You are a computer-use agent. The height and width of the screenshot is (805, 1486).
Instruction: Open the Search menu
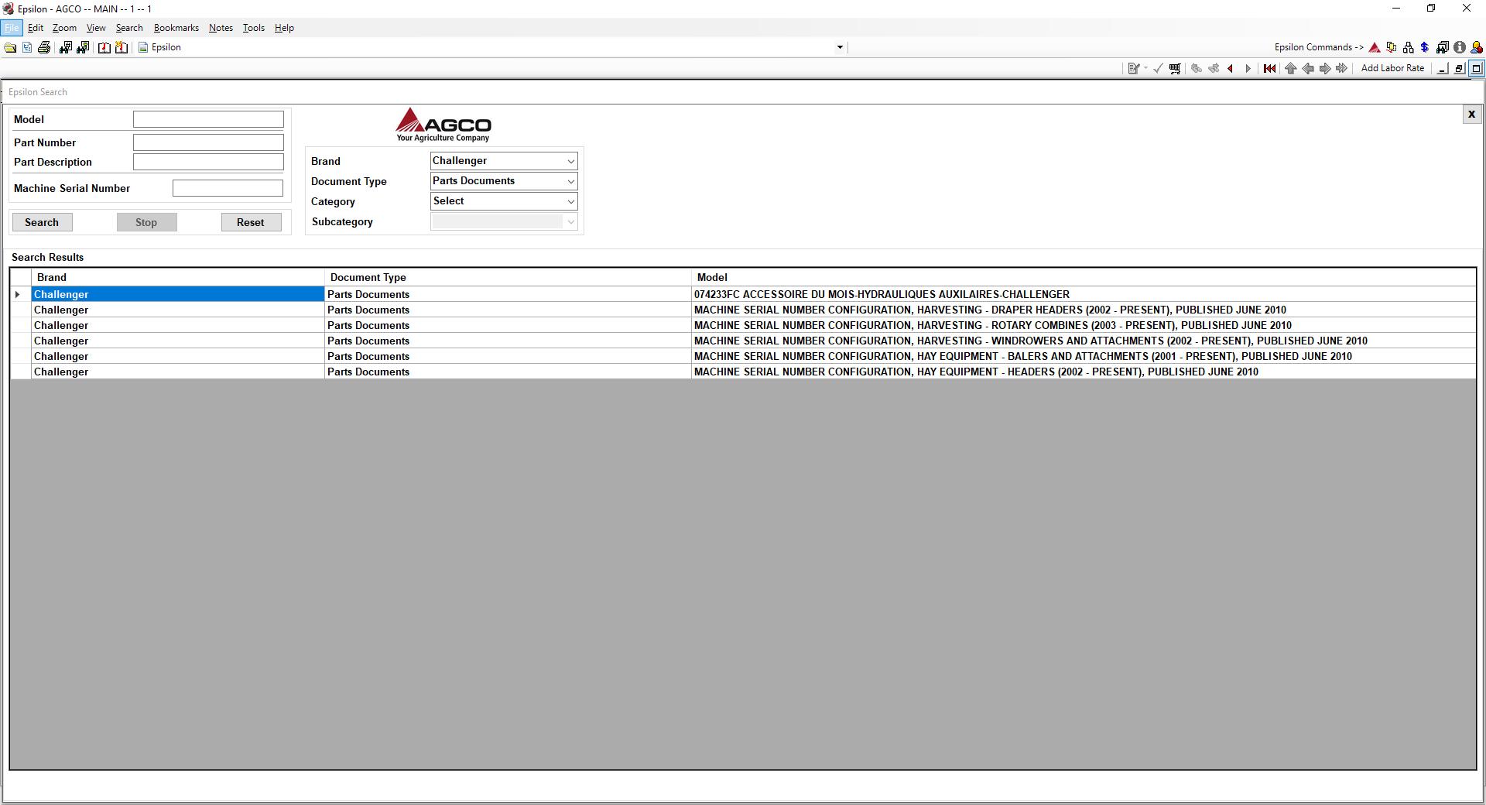click(x=129, y=28)
